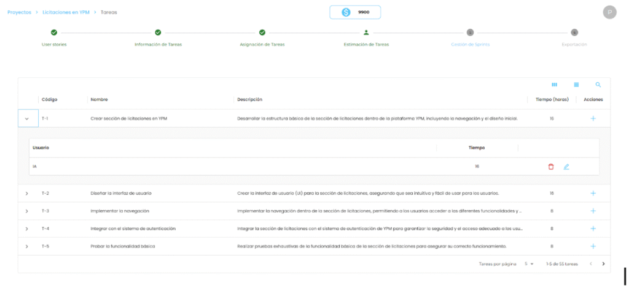Click the pencil edit icon for user IA
The height and width of the screenshot is (288, 629).
[566, 167]
